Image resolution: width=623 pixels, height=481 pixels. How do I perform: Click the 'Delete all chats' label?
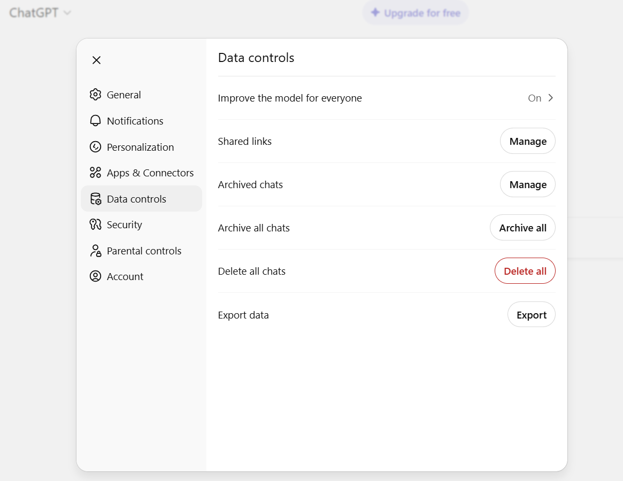[251, 271]
